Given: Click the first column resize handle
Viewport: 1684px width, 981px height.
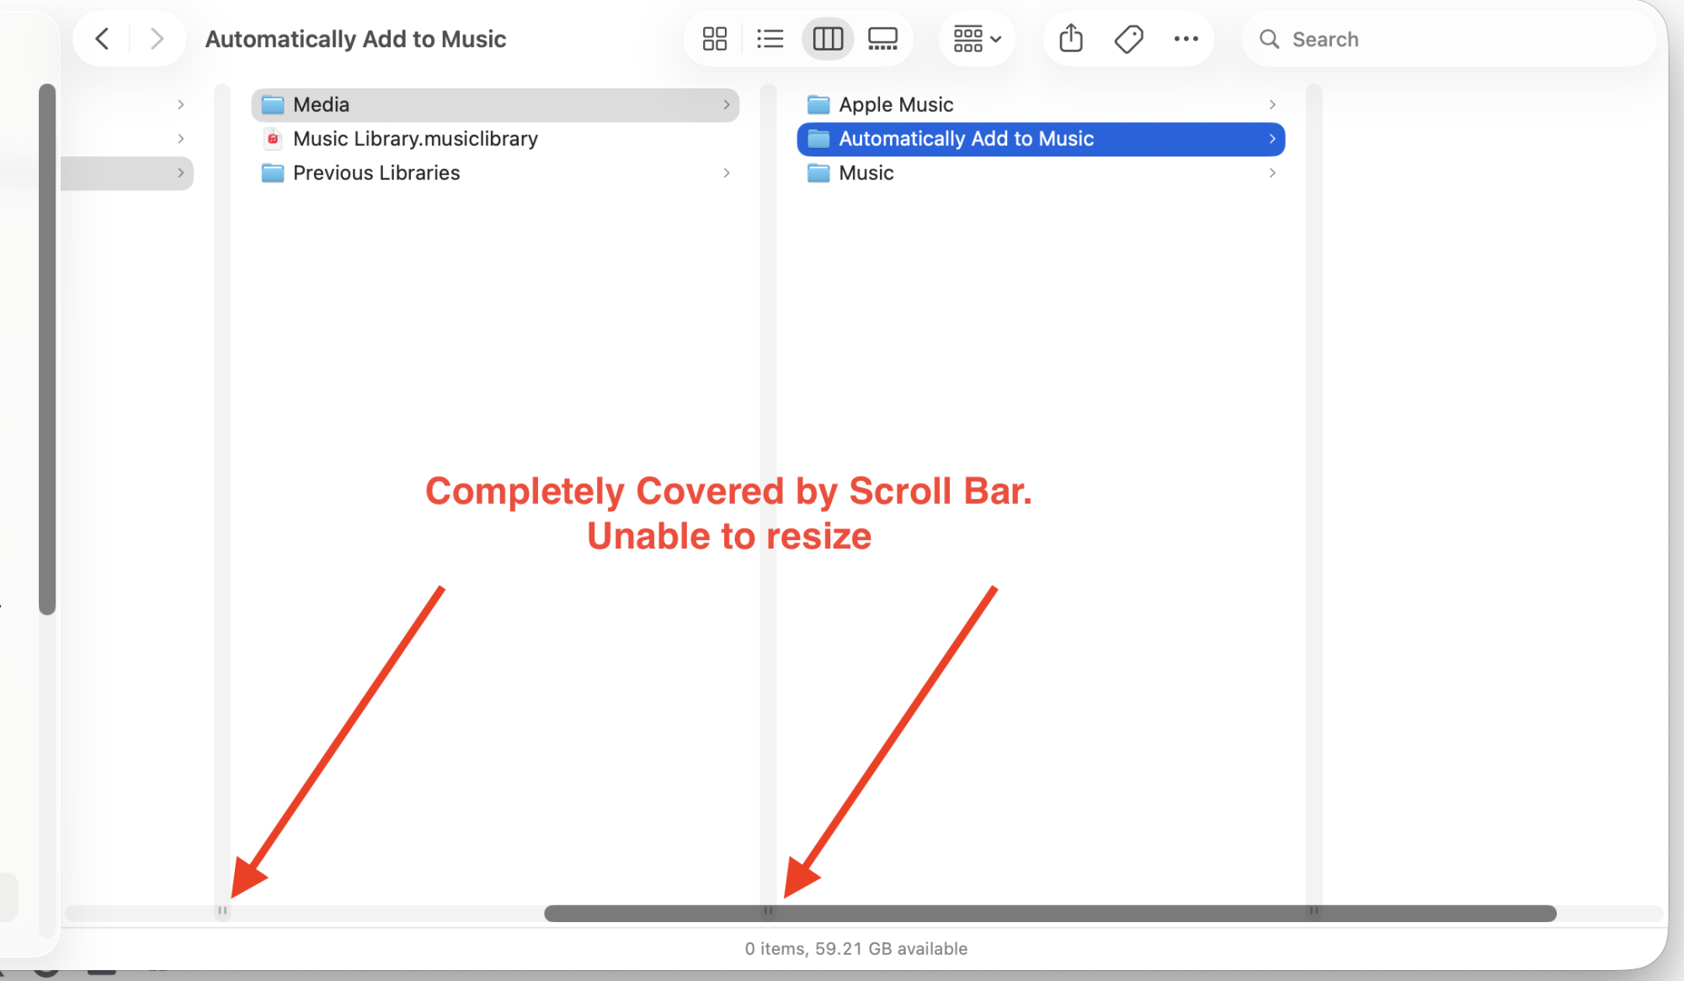Looking at the screenshot, I should 222,910.
